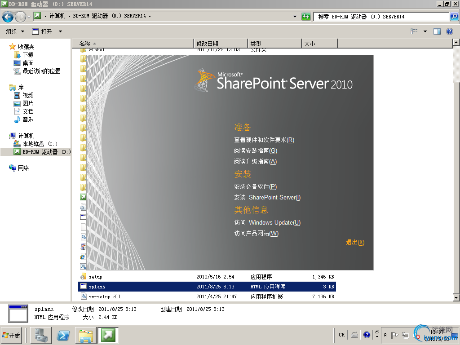Open recent pages dropdown beside Forward arrow
The height and width of the screenshot is (345, 460).
coord(29,17)
